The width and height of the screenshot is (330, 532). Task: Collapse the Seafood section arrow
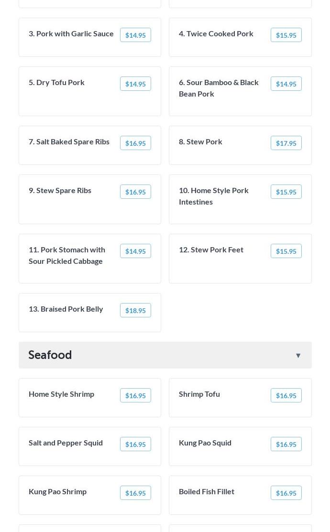[x=298, y=355]
